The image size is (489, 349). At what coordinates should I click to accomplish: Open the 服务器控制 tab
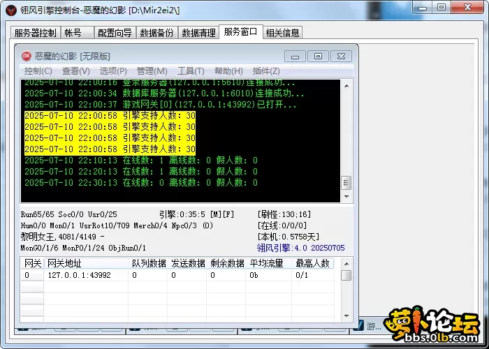pos(35,32)
